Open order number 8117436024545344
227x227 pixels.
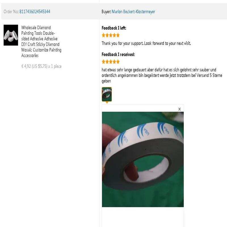coord(35,12)
